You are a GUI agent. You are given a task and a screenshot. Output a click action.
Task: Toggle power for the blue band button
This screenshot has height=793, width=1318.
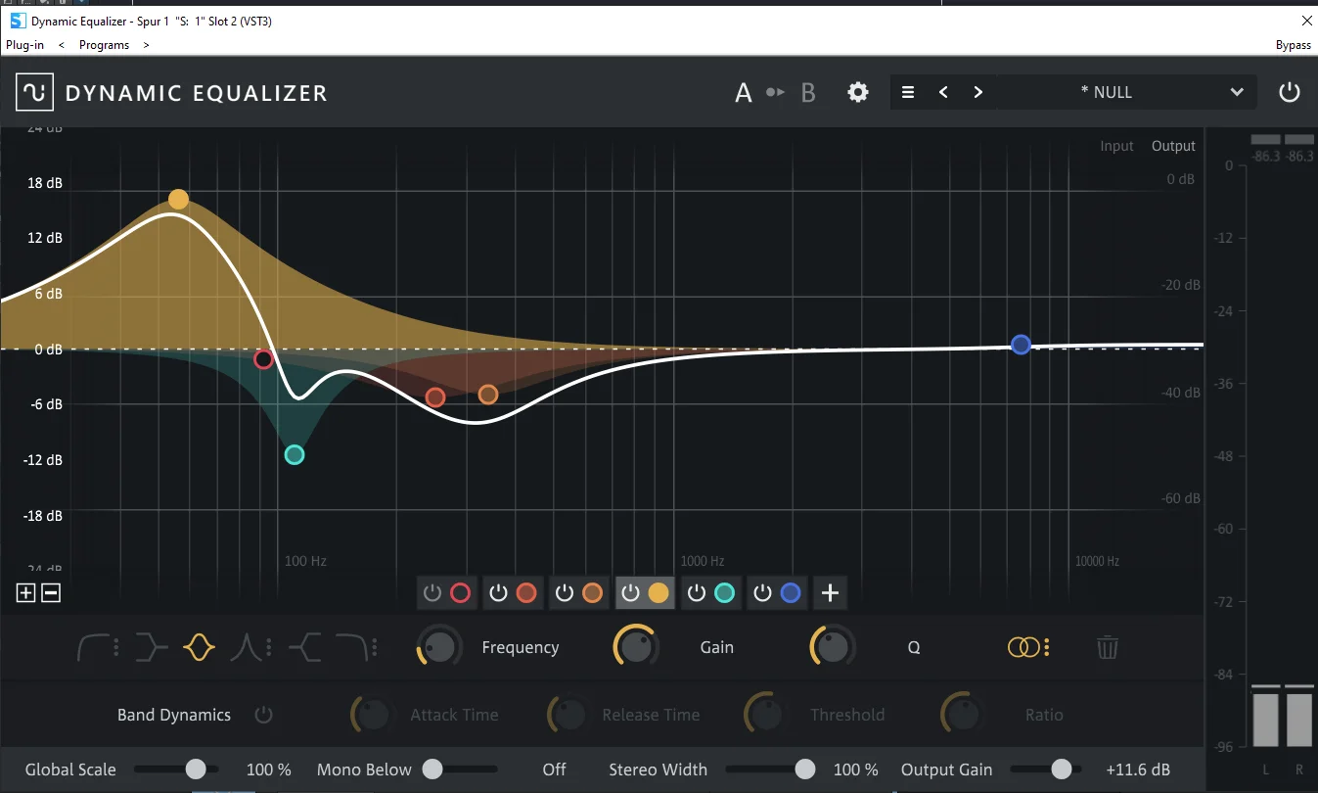763,592
